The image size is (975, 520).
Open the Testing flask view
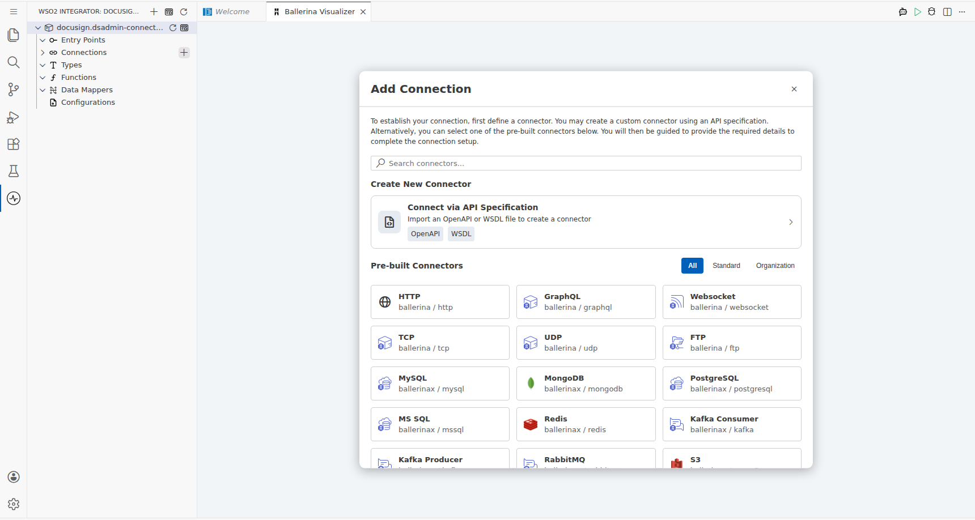coord(14,171)
